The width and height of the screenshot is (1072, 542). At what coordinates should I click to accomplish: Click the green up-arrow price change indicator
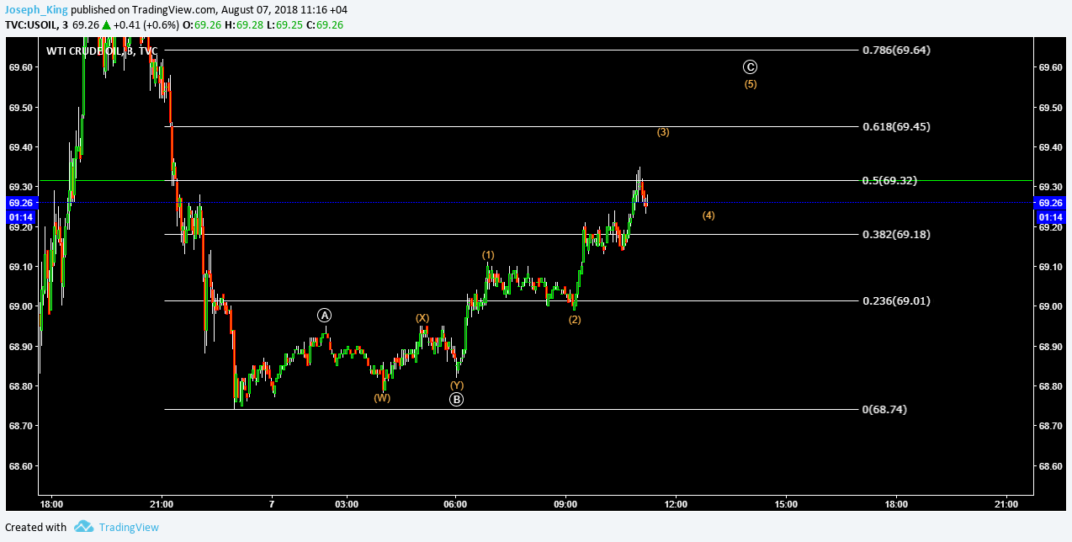(107, 24)
